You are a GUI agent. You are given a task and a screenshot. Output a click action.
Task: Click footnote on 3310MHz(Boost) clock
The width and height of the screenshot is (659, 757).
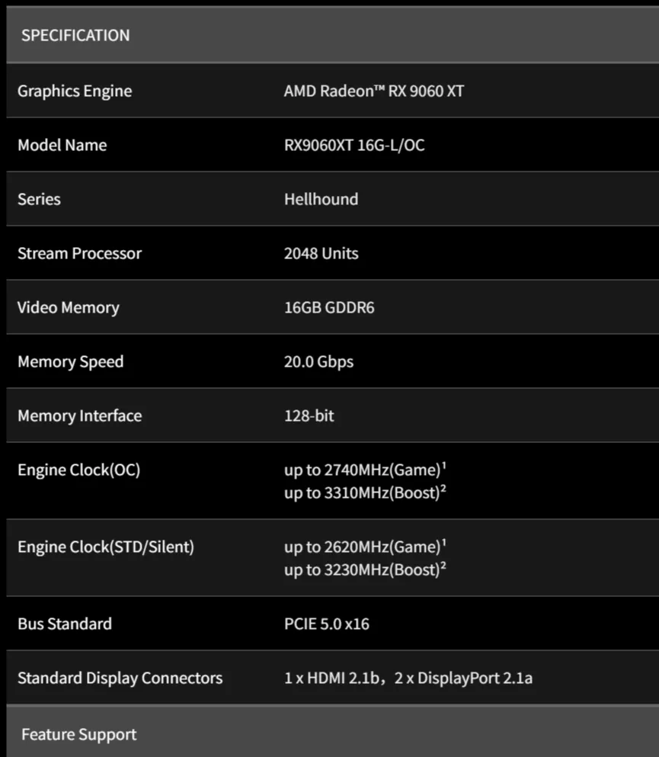pos(443,488)
